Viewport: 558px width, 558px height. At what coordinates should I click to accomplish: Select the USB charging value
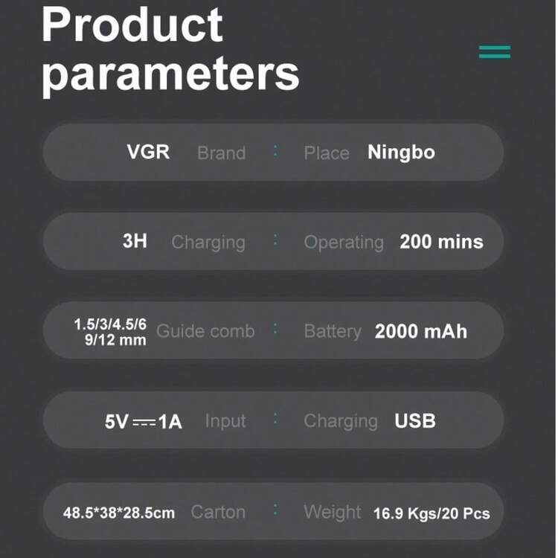(x=415, y=421)
